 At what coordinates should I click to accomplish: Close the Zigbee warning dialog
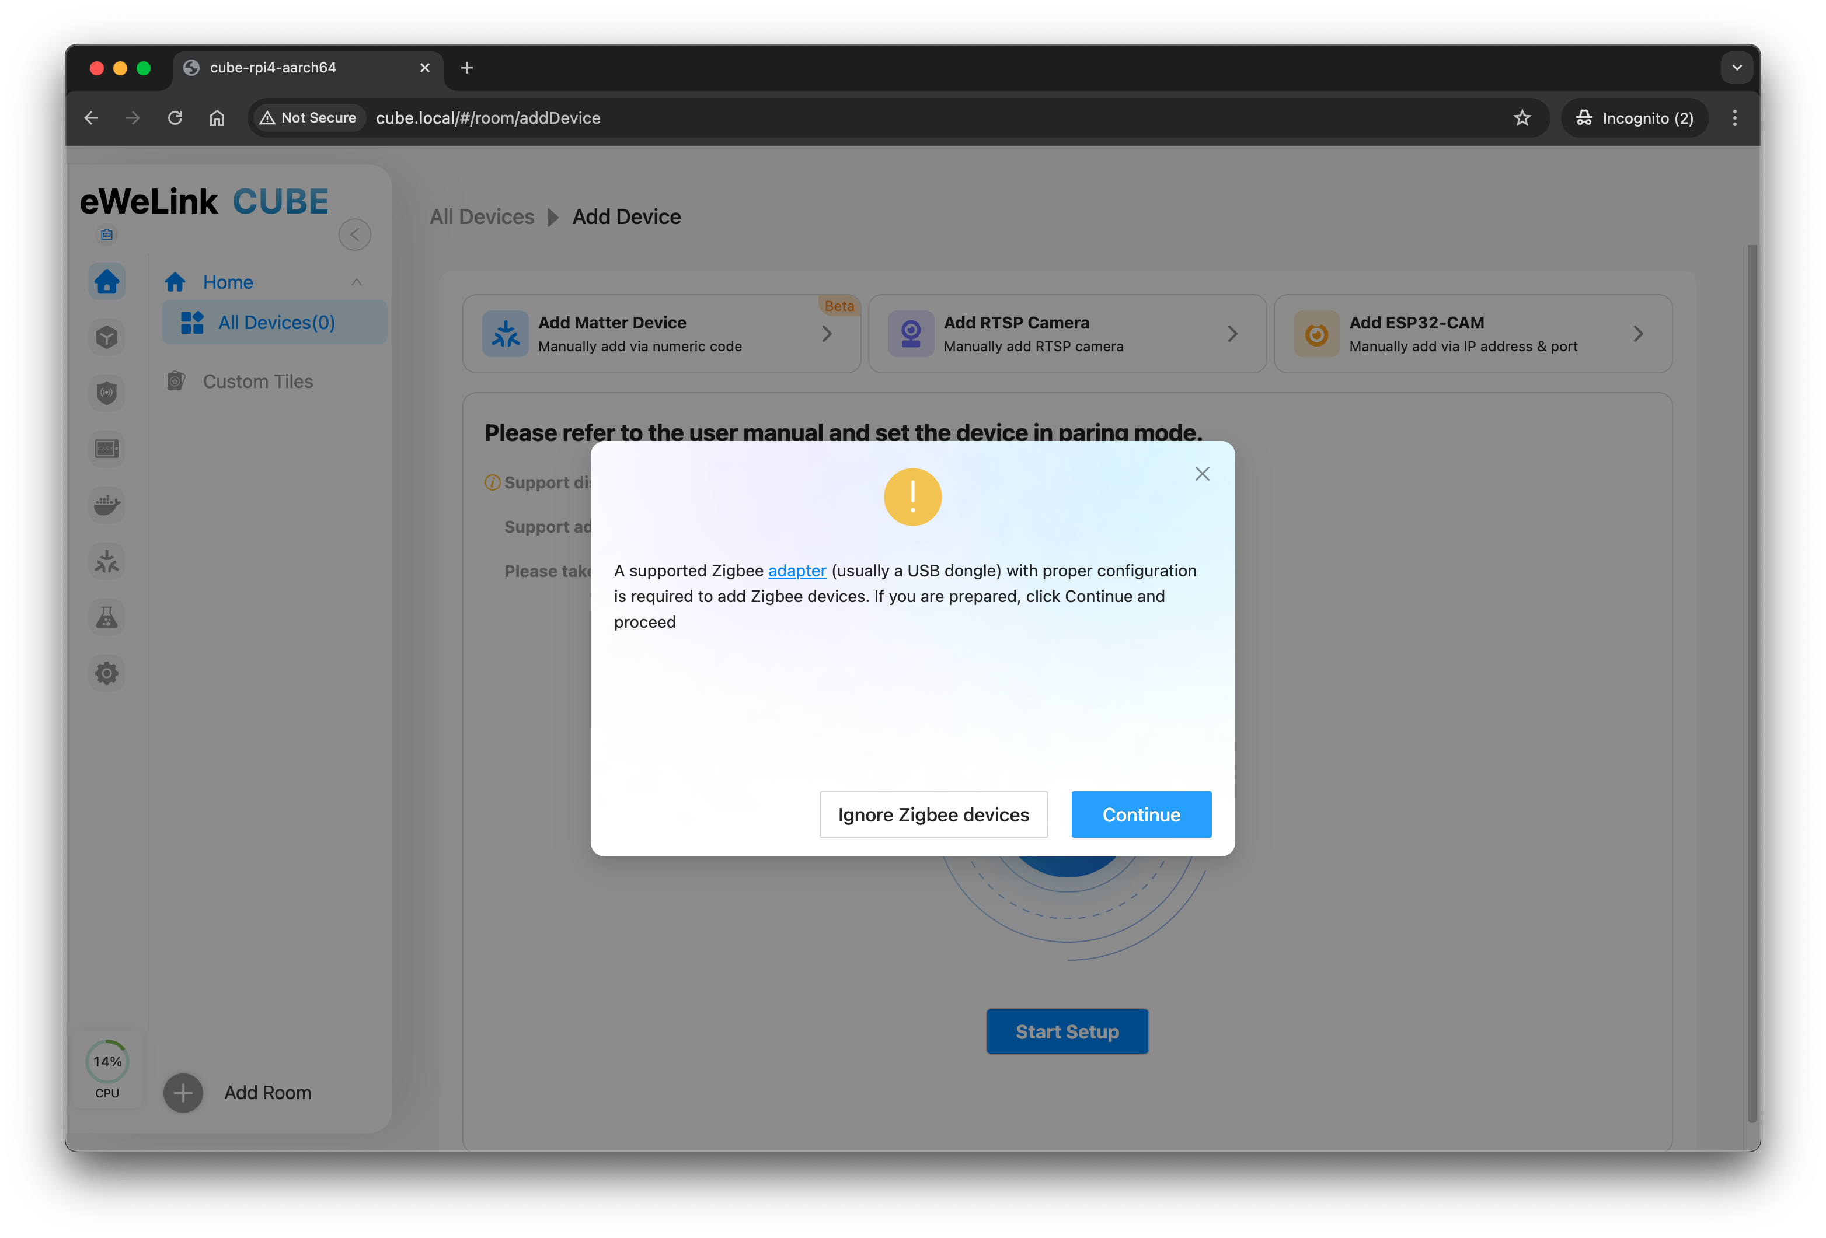coord(1201,473)
